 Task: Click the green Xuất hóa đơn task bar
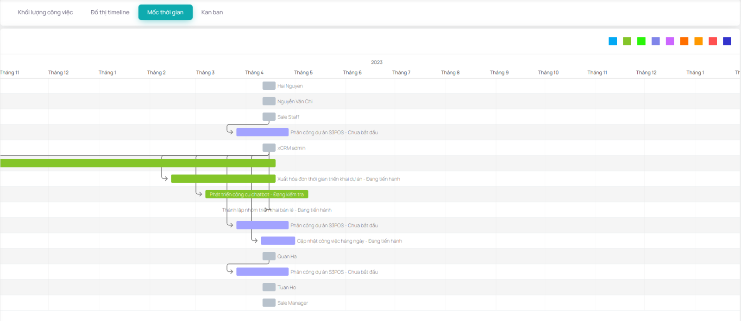223,179
